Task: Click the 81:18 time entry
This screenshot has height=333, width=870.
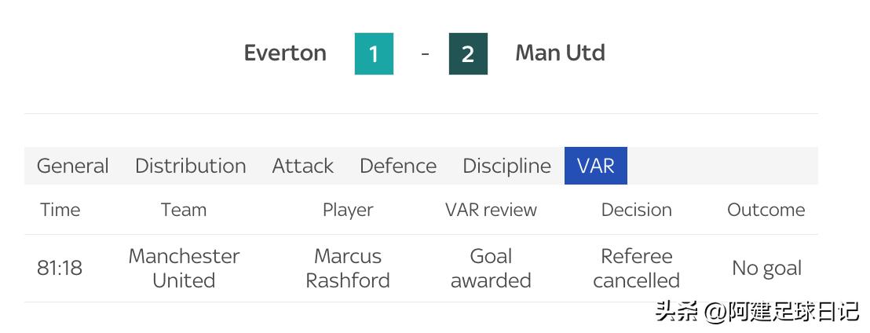Action: coord(60,268)
